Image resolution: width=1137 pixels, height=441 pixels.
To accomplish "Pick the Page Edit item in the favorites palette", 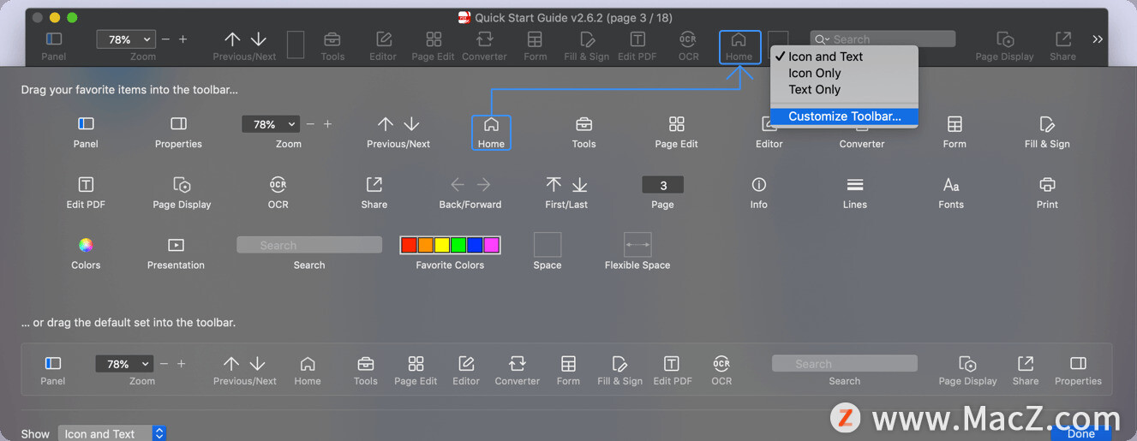I will click(x=676, y=132).
